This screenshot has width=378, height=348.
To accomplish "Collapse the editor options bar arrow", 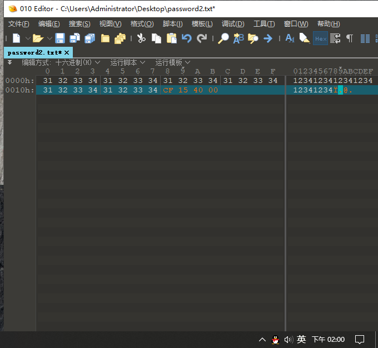I will click(9, 62).
